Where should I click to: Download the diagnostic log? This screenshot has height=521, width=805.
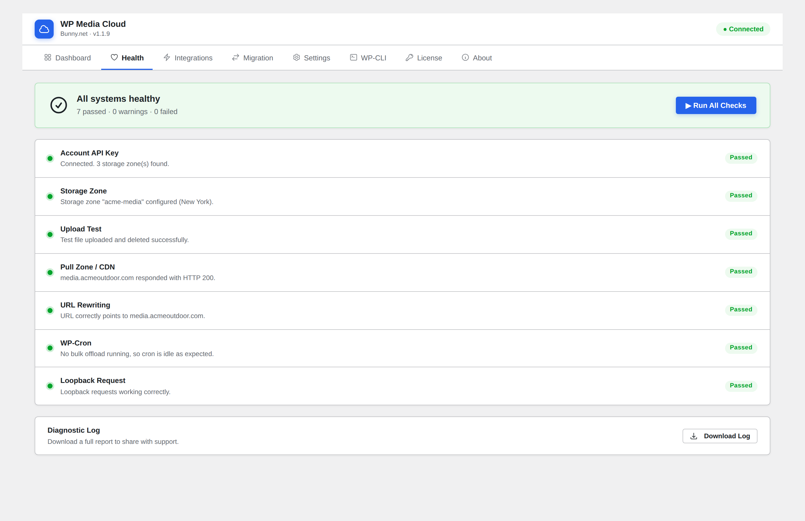[x=720, y=436]
